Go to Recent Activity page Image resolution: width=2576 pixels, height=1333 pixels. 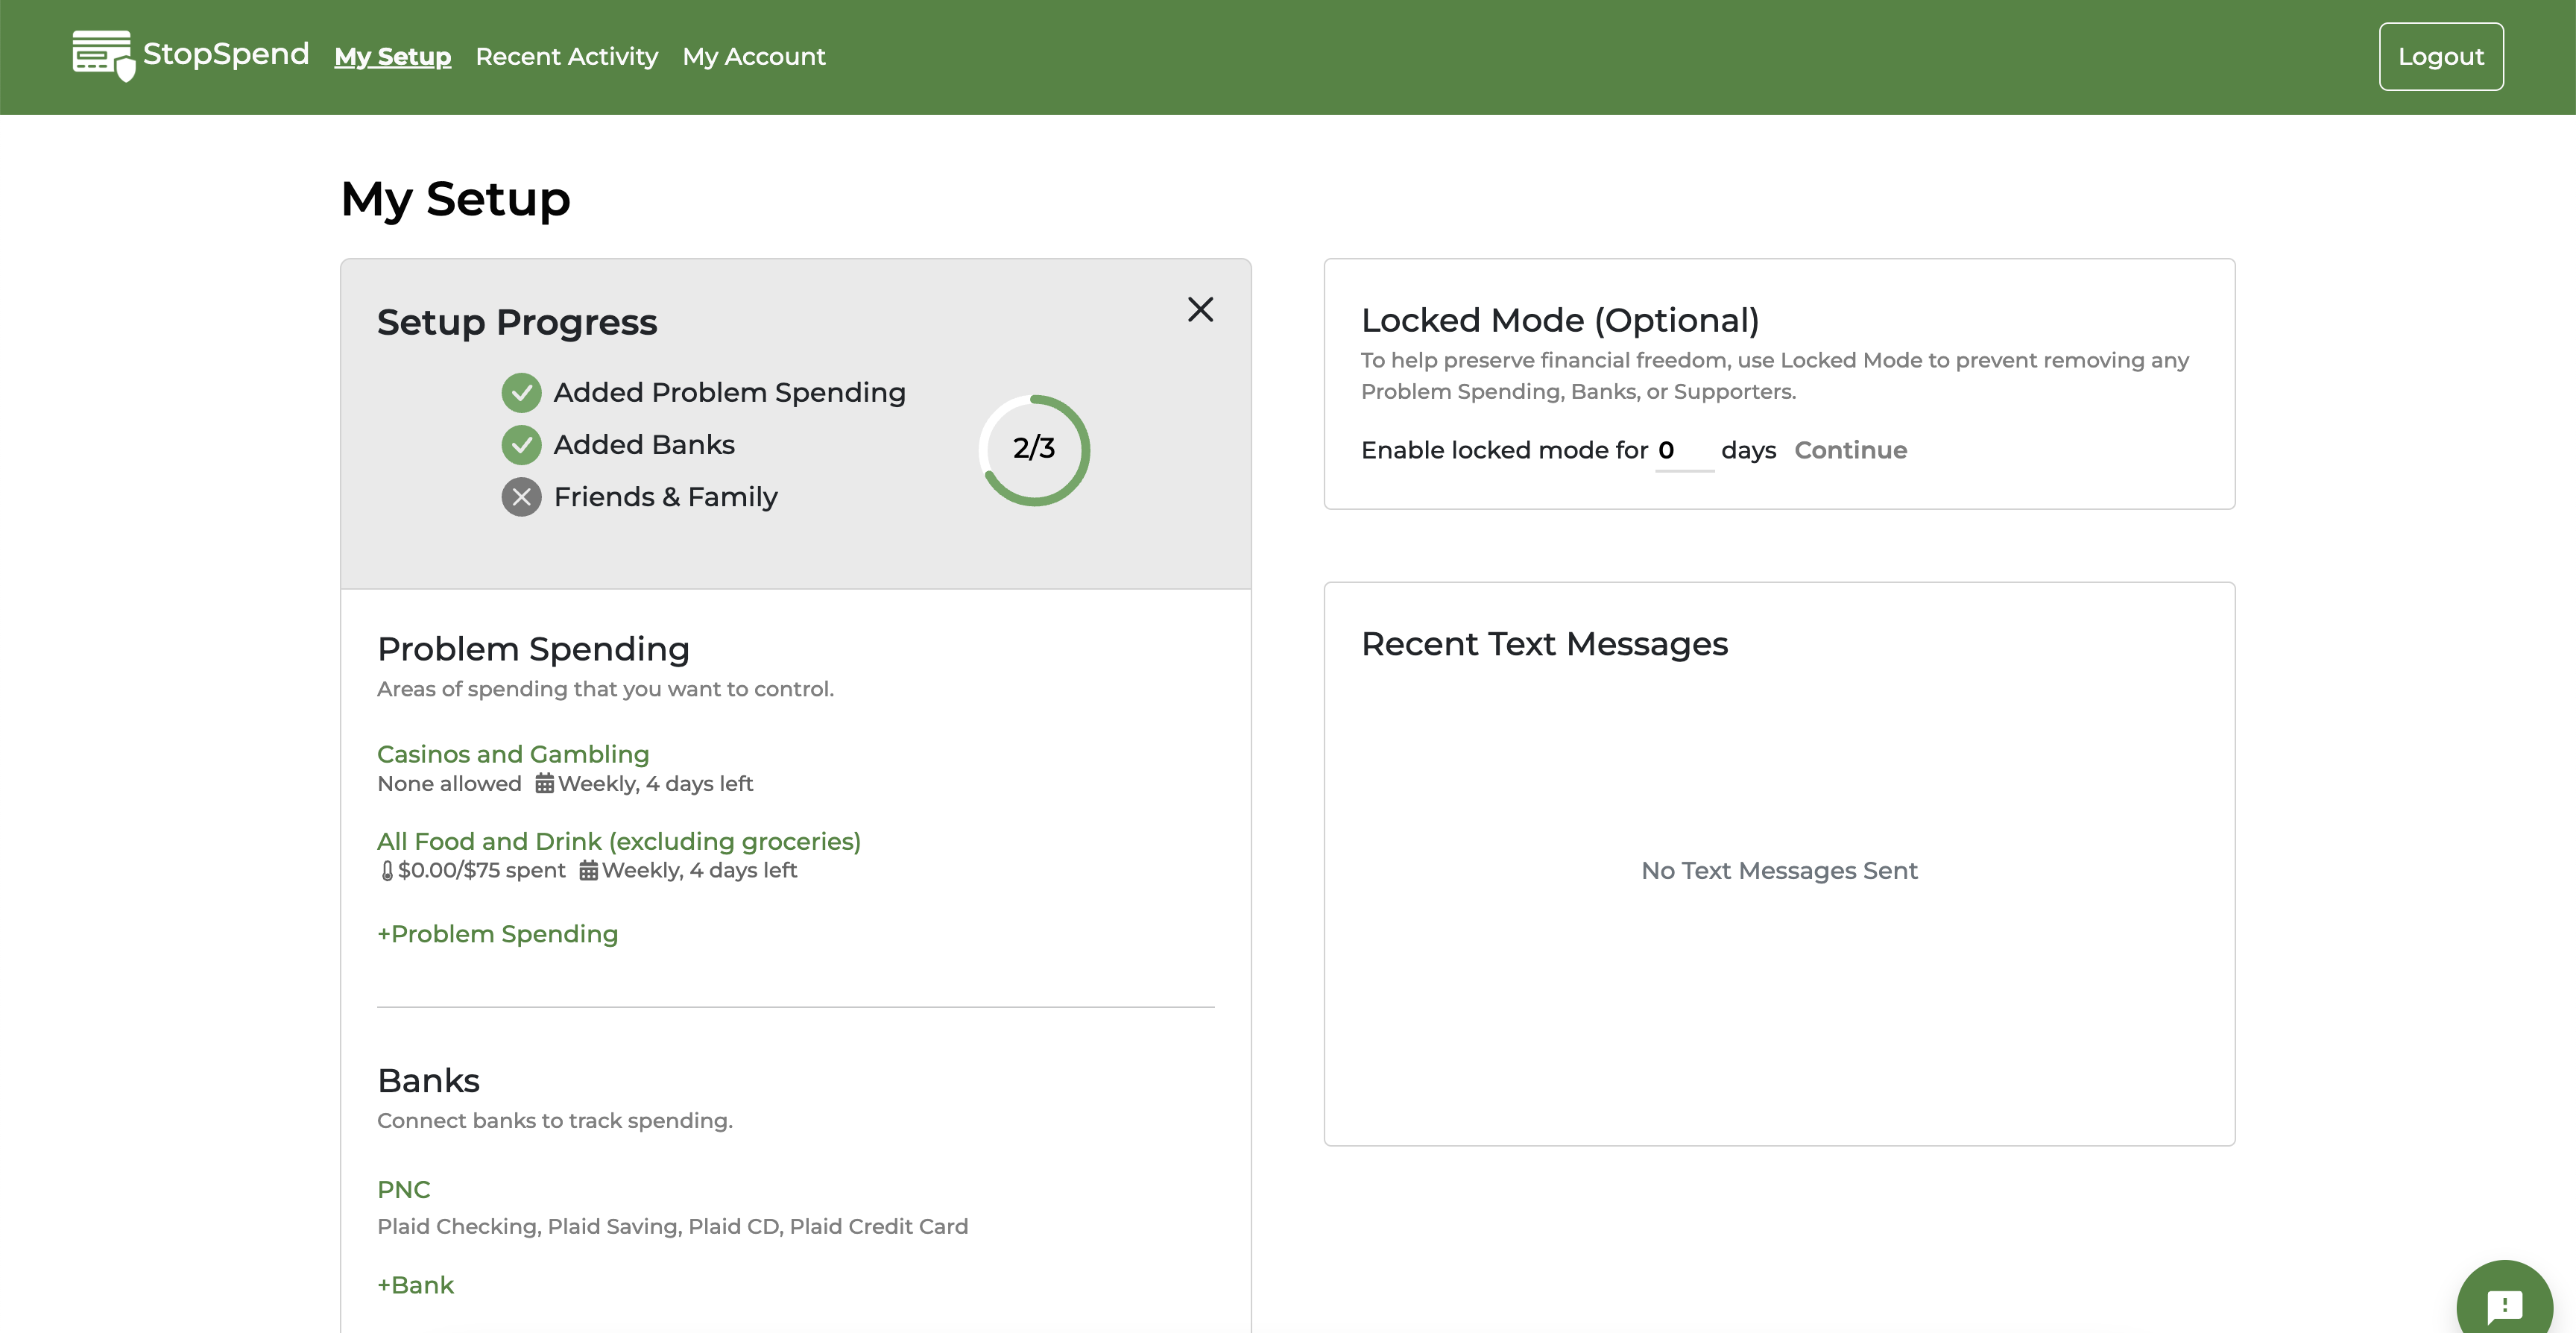[x=566, y=57]
